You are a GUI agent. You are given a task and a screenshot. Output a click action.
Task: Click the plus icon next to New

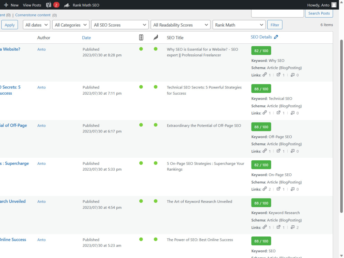[x=6, y=5]
